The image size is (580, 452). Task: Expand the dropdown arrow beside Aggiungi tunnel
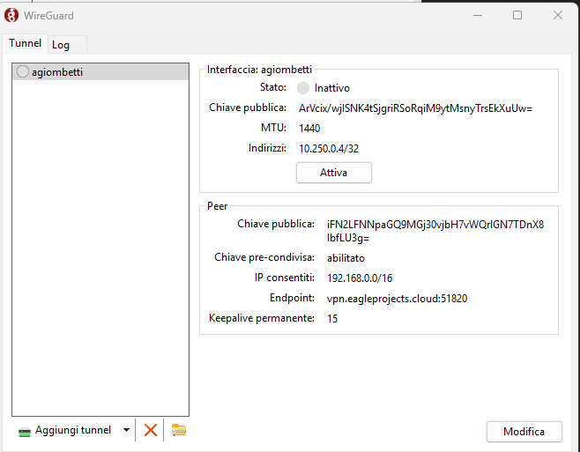pos(127,430)
